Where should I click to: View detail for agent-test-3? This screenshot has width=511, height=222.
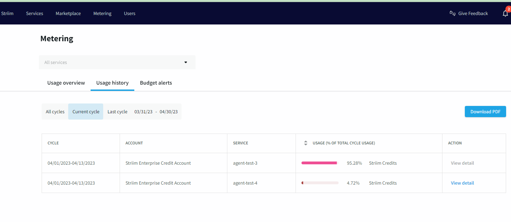(x=462, y=163)
